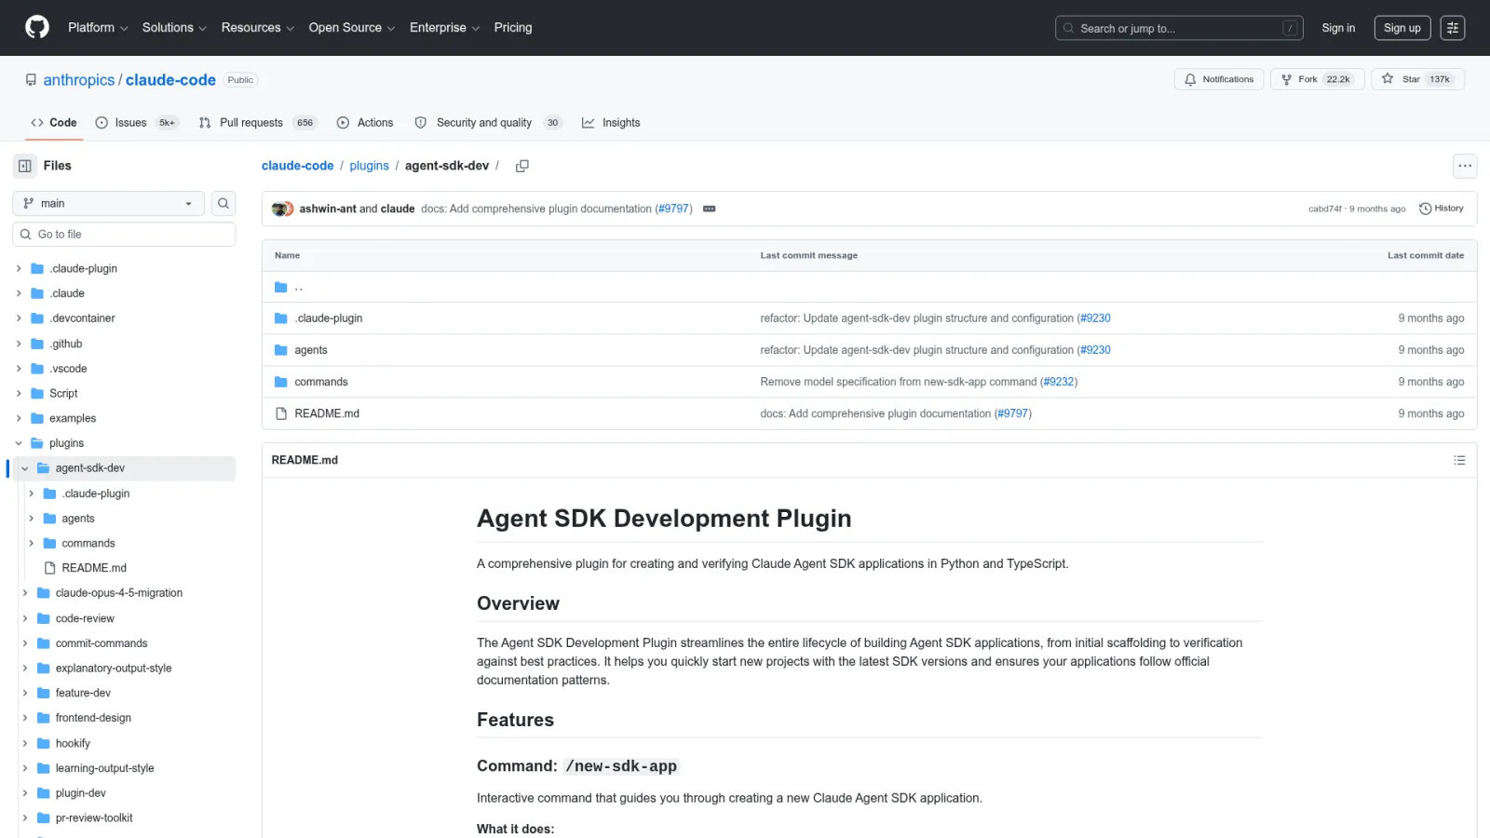Screen dimensions: 1490x838
Task: Open claude-code breadcrumb link
Action: [298, 166]
